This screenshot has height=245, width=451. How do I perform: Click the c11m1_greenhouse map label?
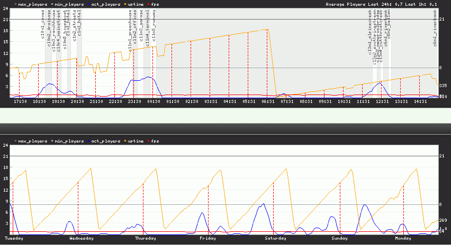tap(130, 34)
